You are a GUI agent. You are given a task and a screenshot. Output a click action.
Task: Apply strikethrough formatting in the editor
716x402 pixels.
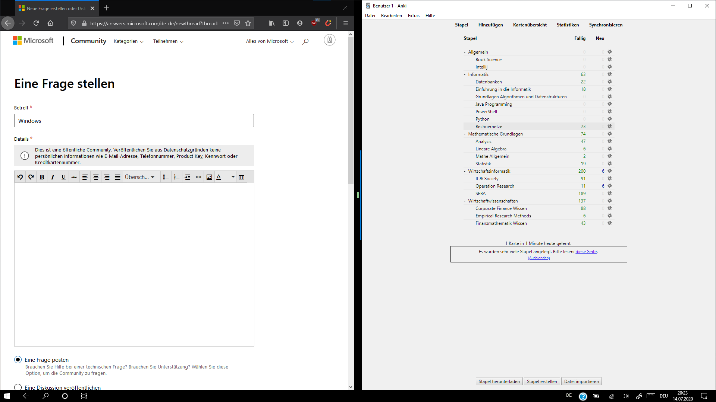tap(74, 177)
